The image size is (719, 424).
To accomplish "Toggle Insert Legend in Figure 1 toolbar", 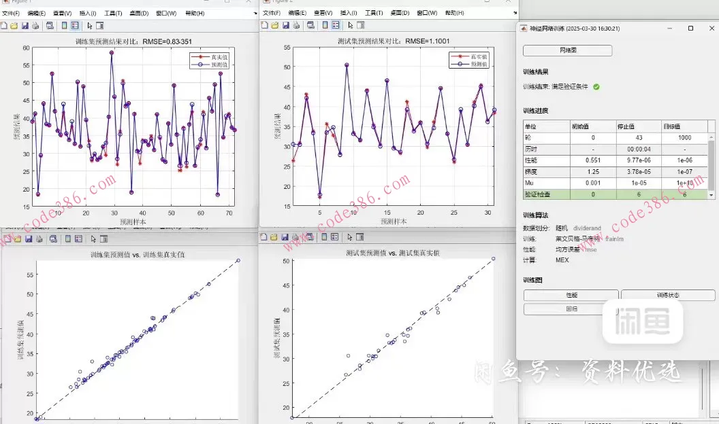I will click(75, 26).
